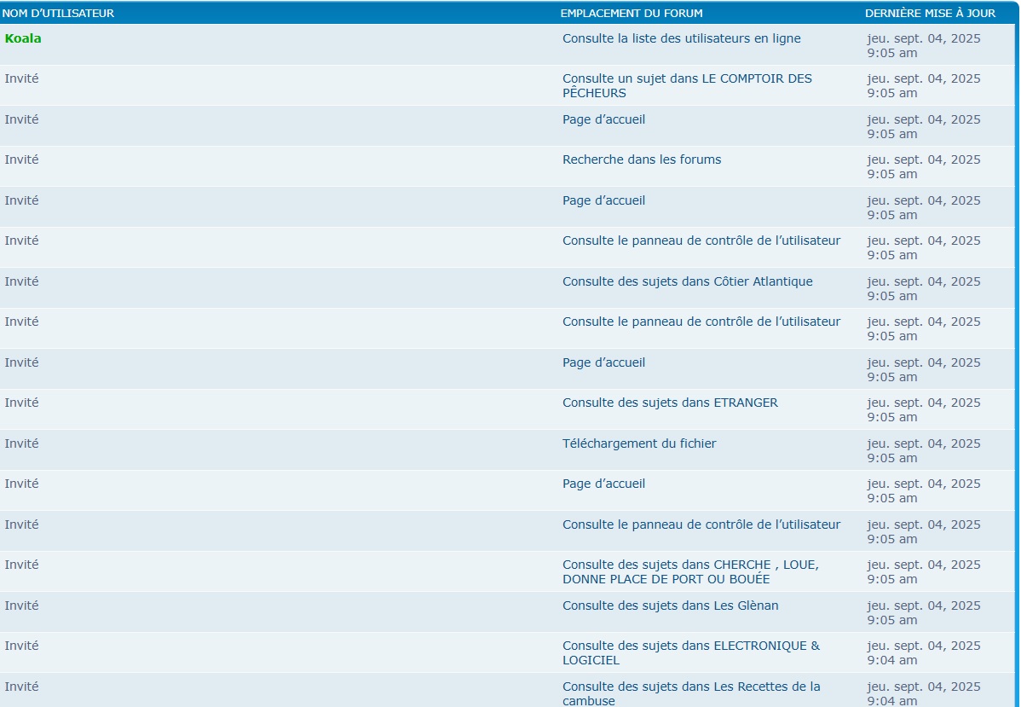Click the 'Téléchargement du fichier' link

[639, 443]
